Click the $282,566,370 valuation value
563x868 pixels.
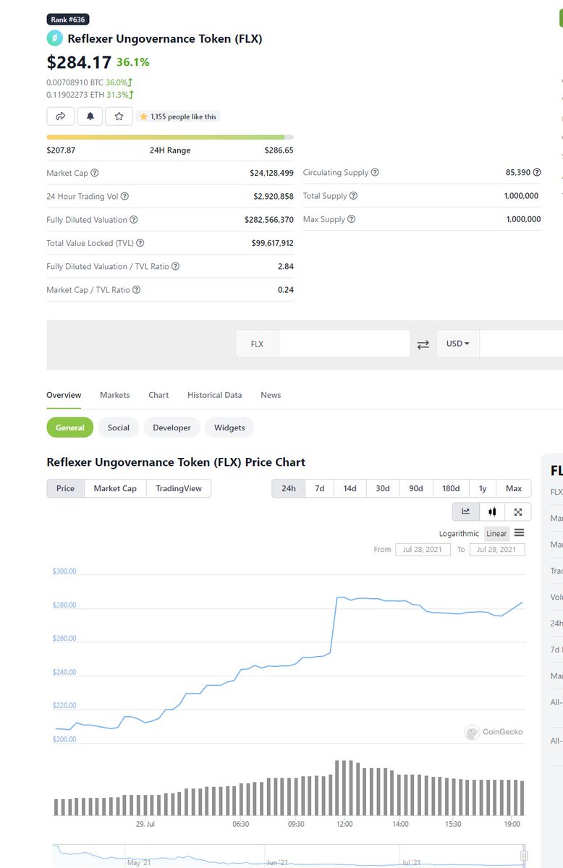click(x=269, y=220)
